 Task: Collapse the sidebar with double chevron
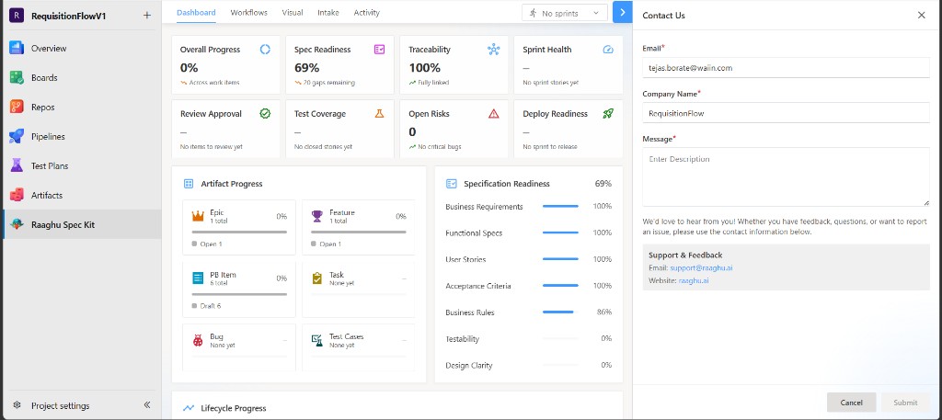click(147, 405)
